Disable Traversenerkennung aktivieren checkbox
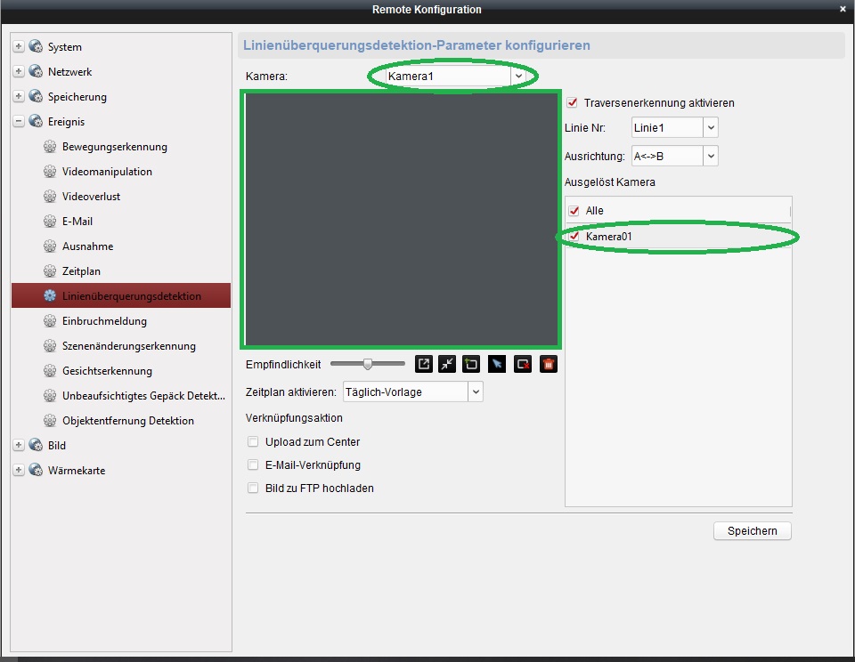 [573, 103]
